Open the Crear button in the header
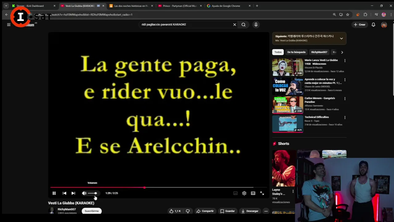The image size is (394, 222). click(360, 25)
